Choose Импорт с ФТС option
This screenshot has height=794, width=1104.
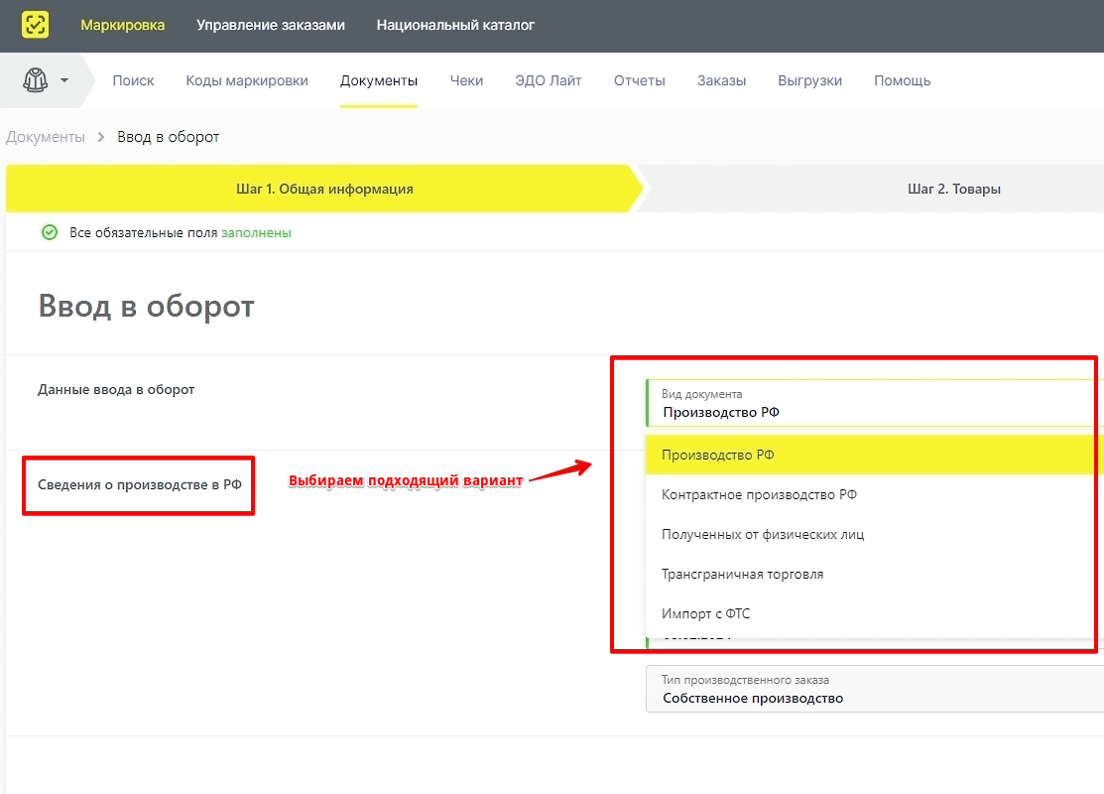tap(875, 613)
